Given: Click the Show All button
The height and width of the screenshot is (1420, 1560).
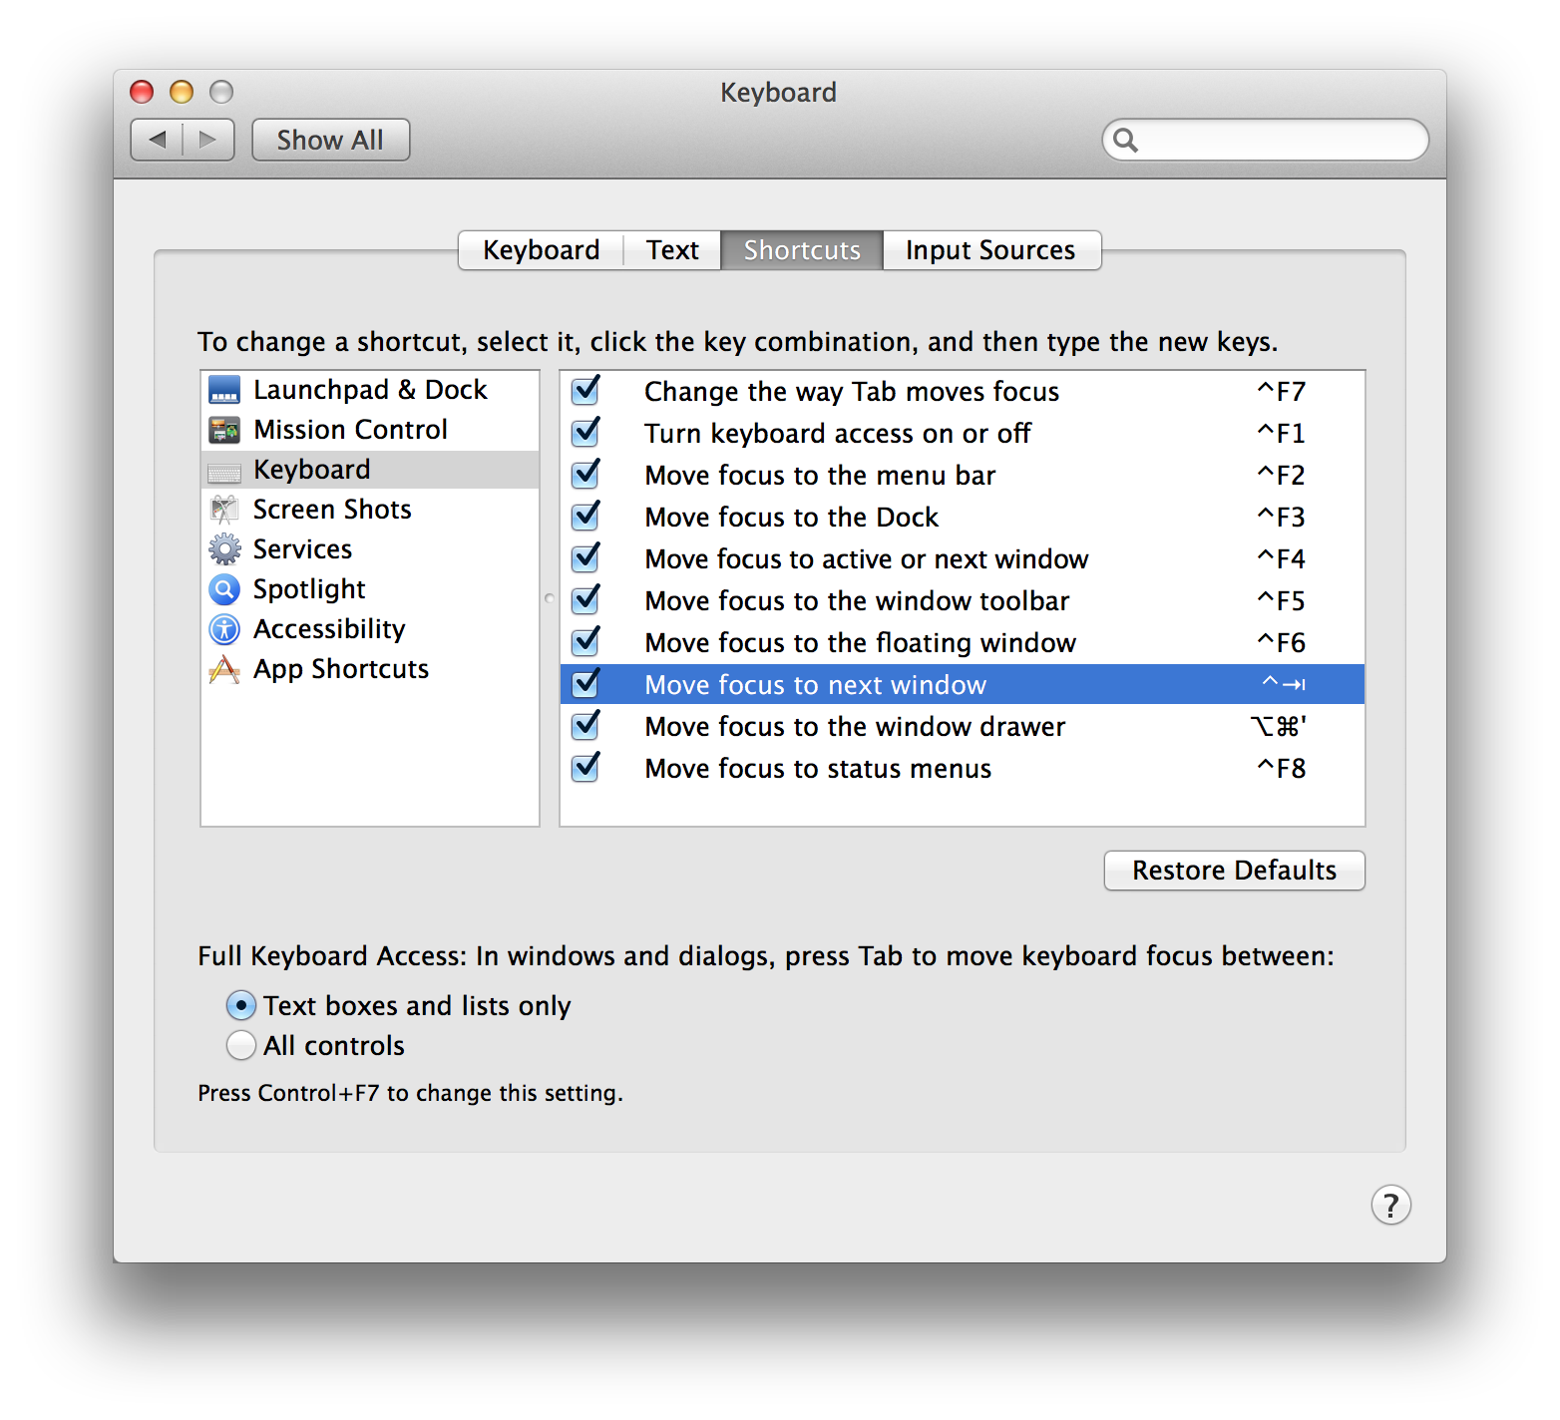Looking at the screenshot, I should tap(330, 140).
